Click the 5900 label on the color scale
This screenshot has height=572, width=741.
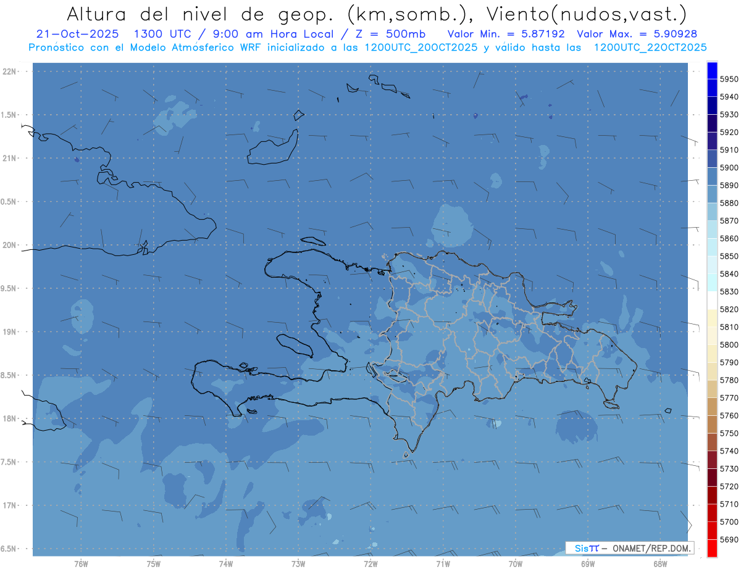729,168
